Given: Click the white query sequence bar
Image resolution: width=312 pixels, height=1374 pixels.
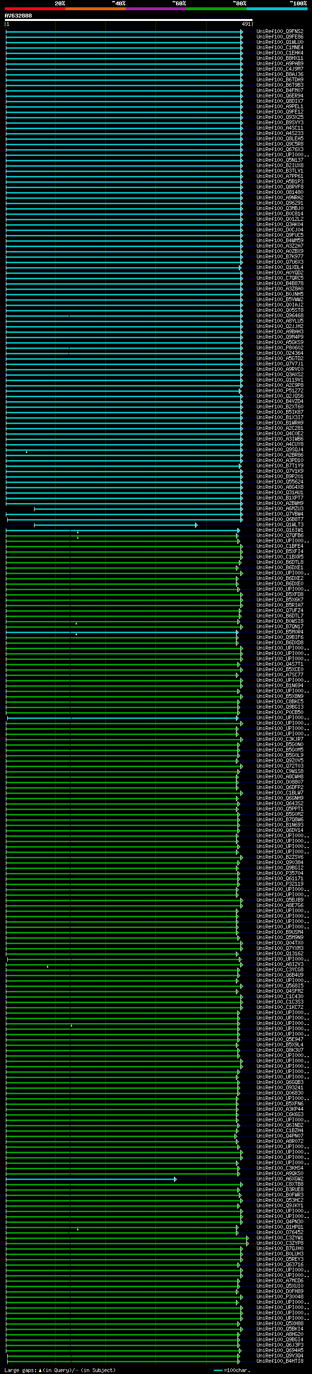Looking at the screenshot, I should (x=129, y=19).
